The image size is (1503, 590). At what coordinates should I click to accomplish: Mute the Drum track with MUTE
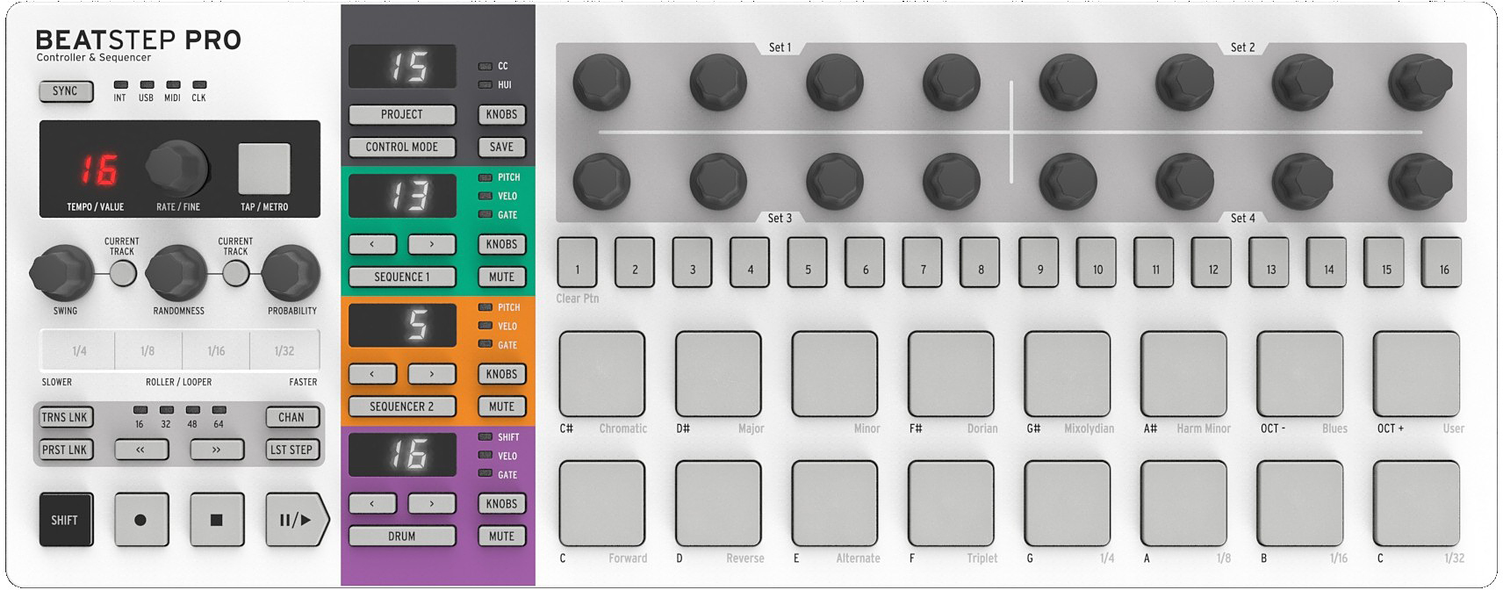[x=501, y=536]
